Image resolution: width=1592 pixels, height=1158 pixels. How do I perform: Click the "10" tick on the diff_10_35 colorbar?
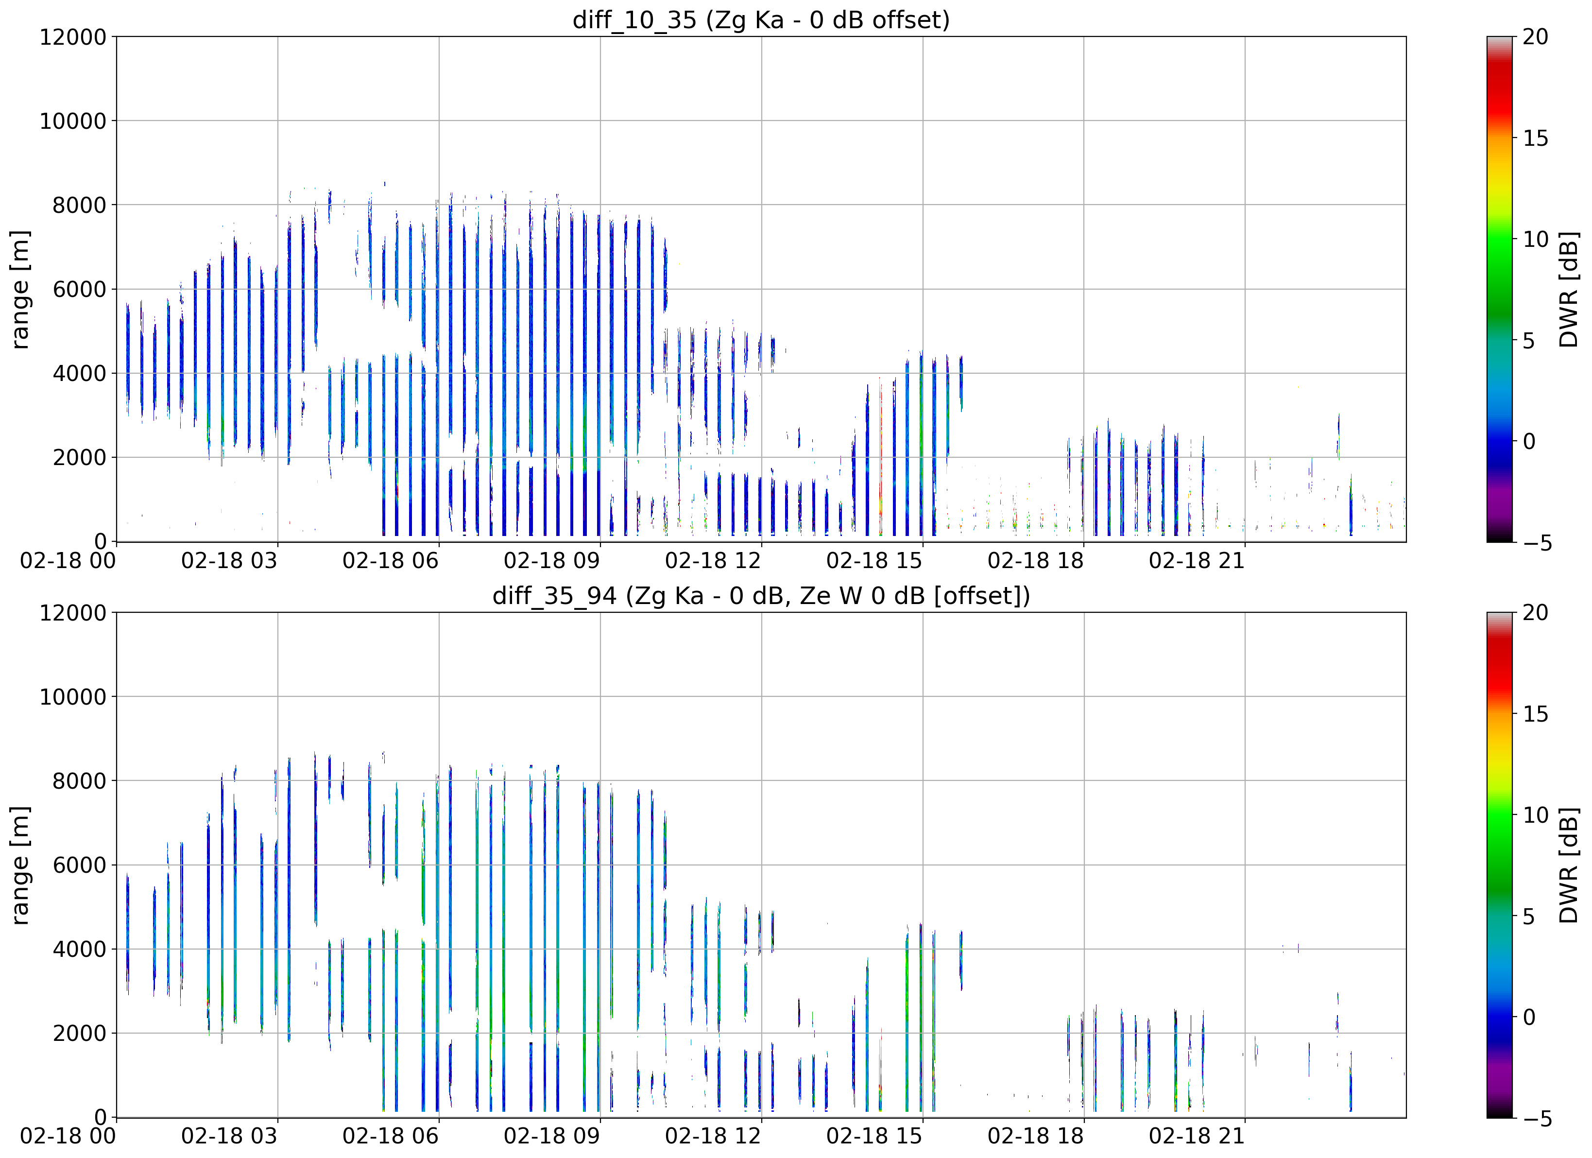(1535, 240)
